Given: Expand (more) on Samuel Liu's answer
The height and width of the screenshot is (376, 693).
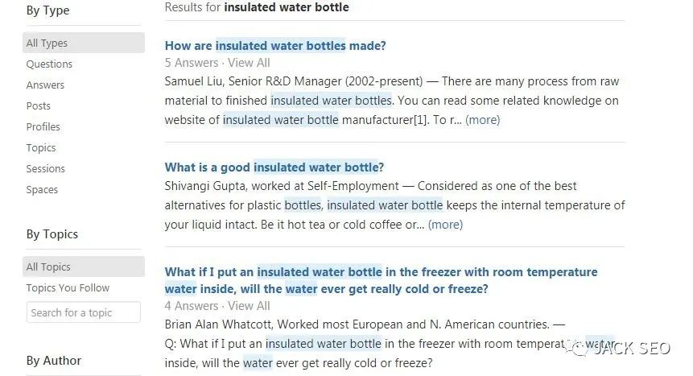Looking at the screenshot, I should point(483,120).
